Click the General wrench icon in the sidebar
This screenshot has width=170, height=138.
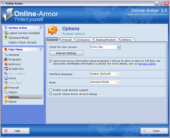pyautogui.click(x=6, y=55)
